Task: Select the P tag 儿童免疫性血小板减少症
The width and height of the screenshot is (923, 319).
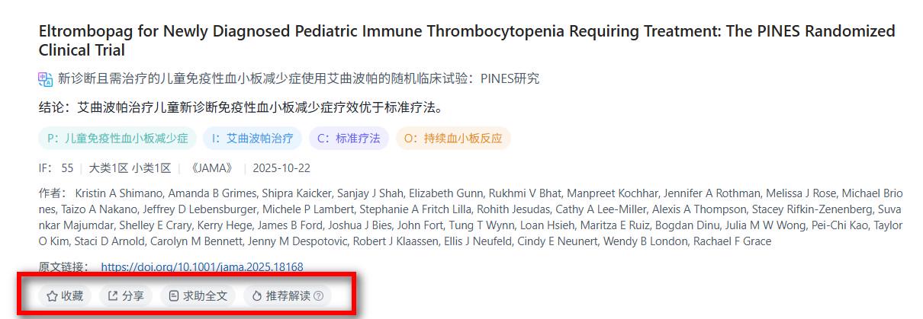Action: tap(117, 139)
